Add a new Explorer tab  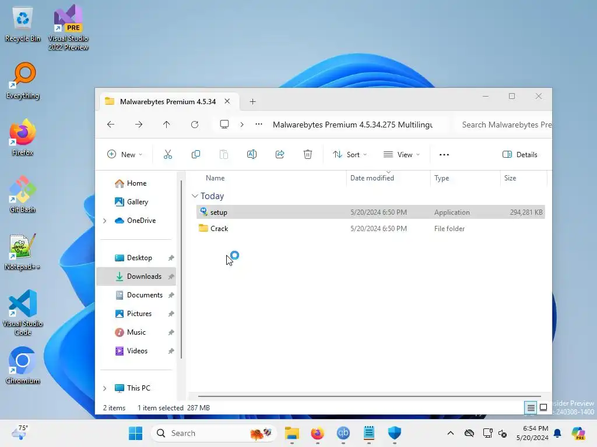[x=252, y=101]
